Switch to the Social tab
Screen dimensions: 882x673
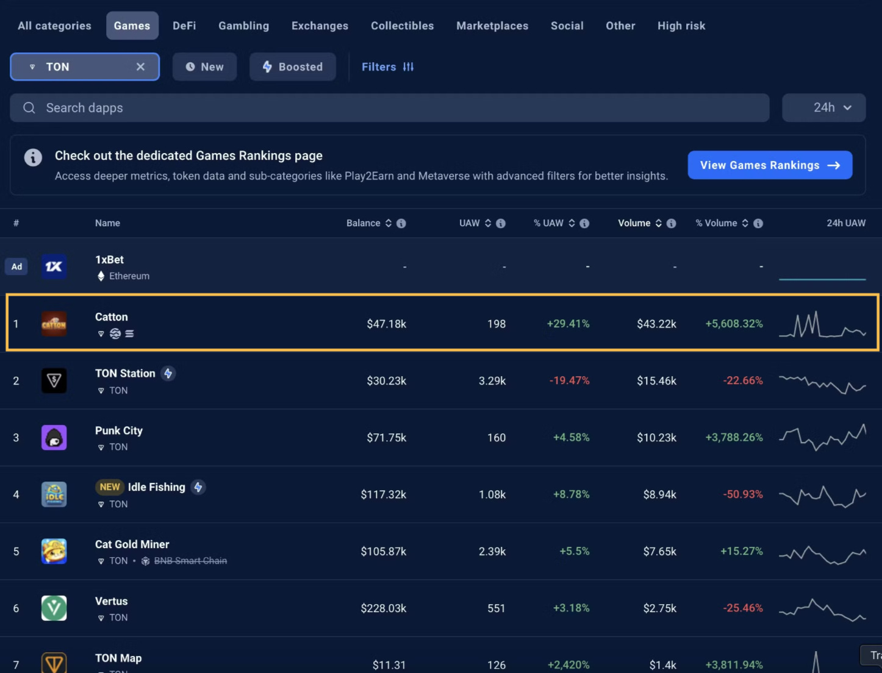point(567,26)
